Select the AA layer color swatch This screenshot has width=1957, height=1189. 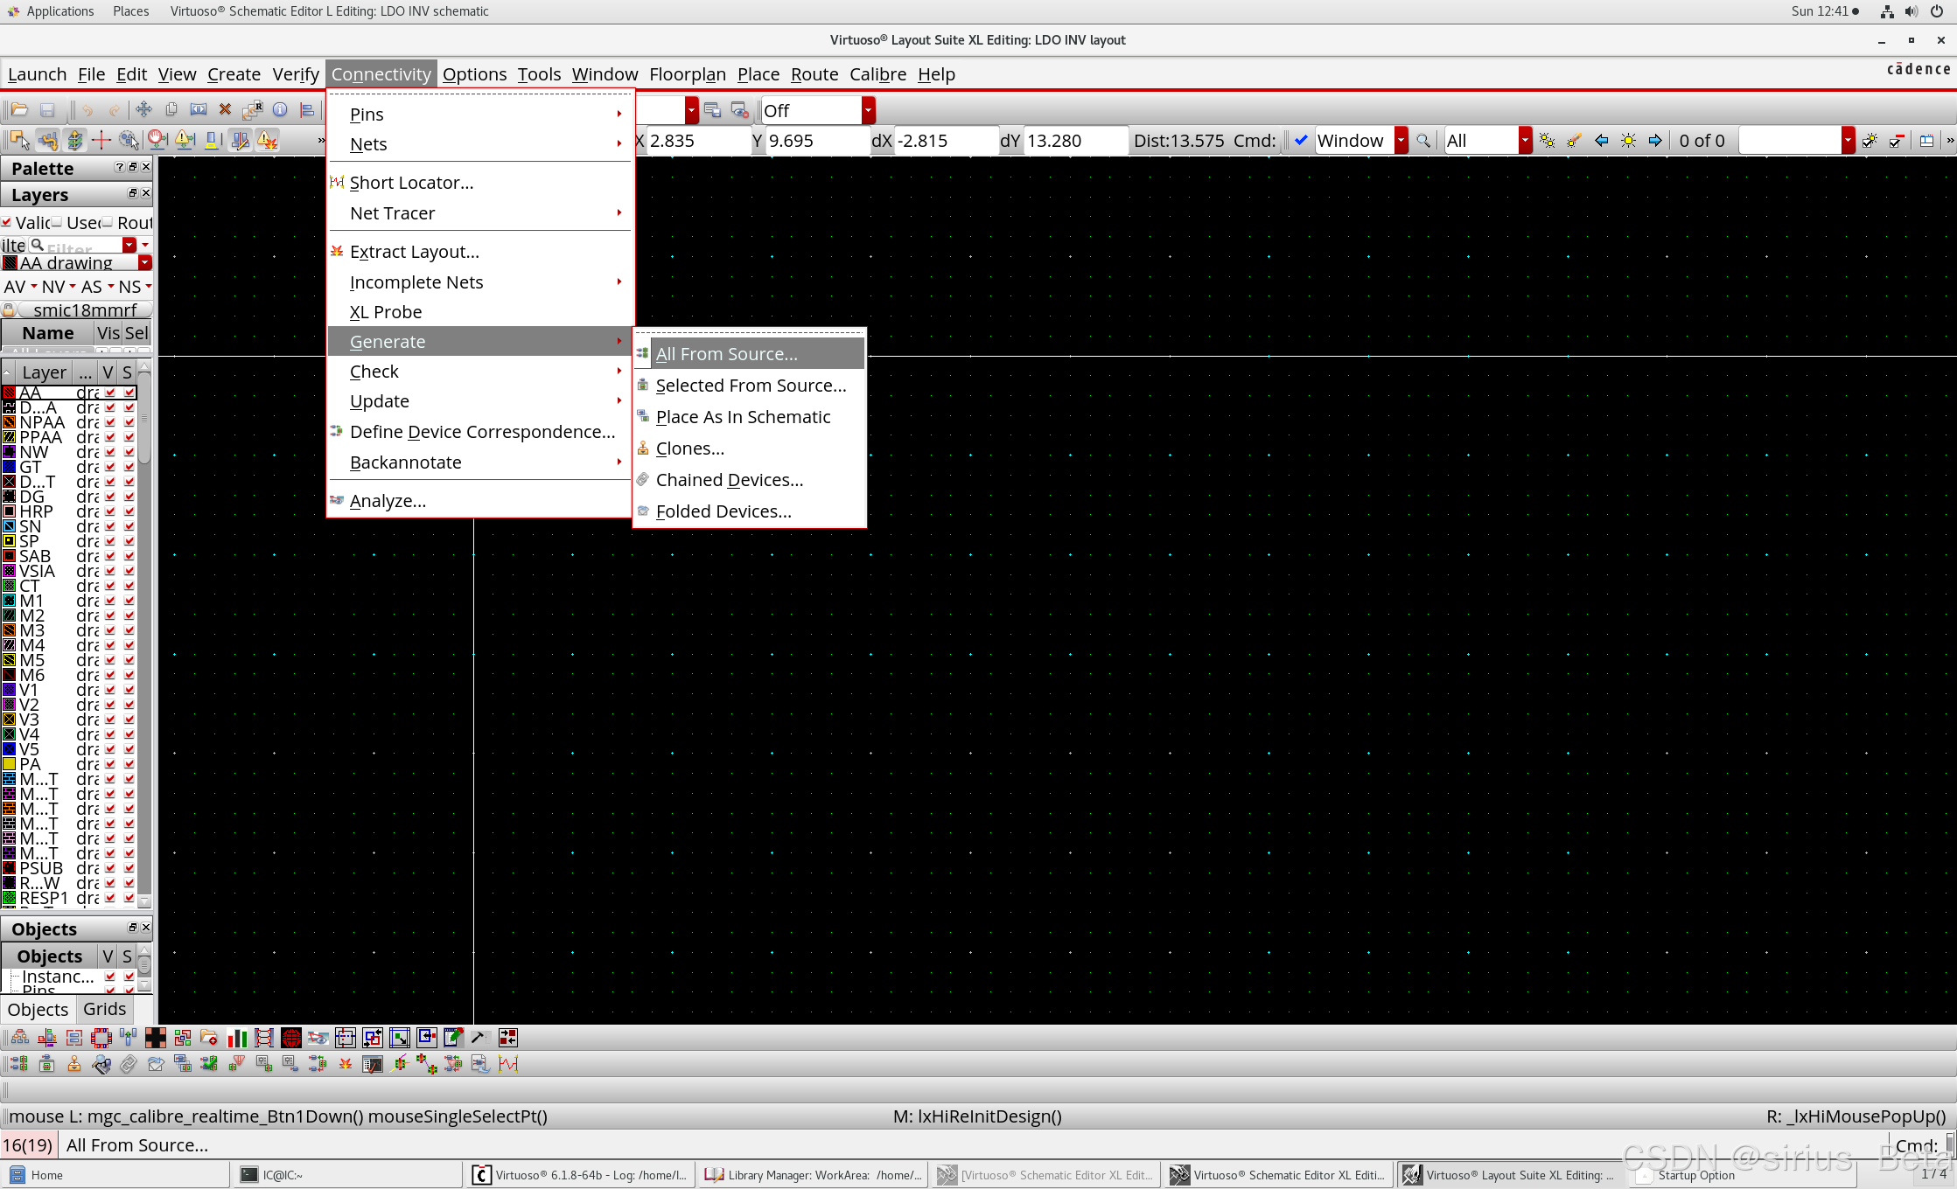pos(10,393)
